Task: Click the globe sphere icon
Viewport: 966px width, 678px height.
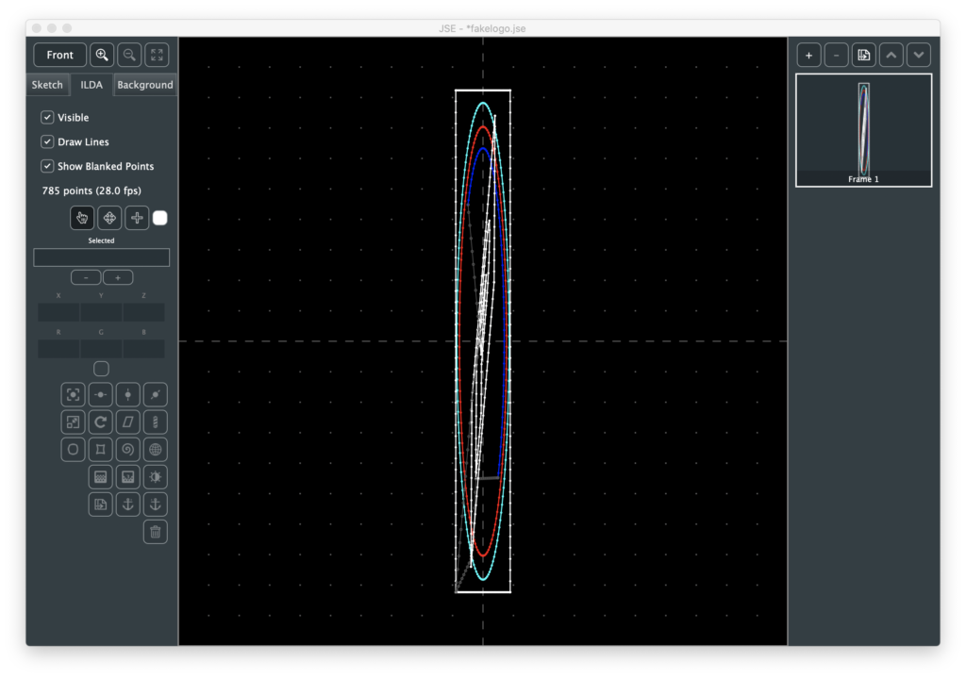Action: tap(156, 449)
